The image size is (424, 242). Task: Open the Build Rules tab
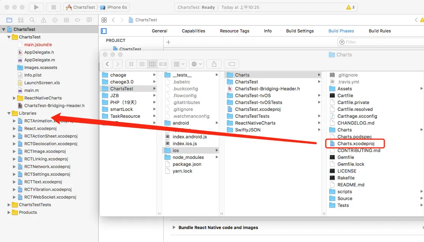379,31
